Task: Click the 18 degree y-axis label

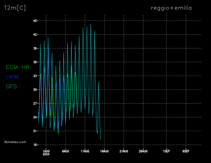Action: (x=35, y=145)
